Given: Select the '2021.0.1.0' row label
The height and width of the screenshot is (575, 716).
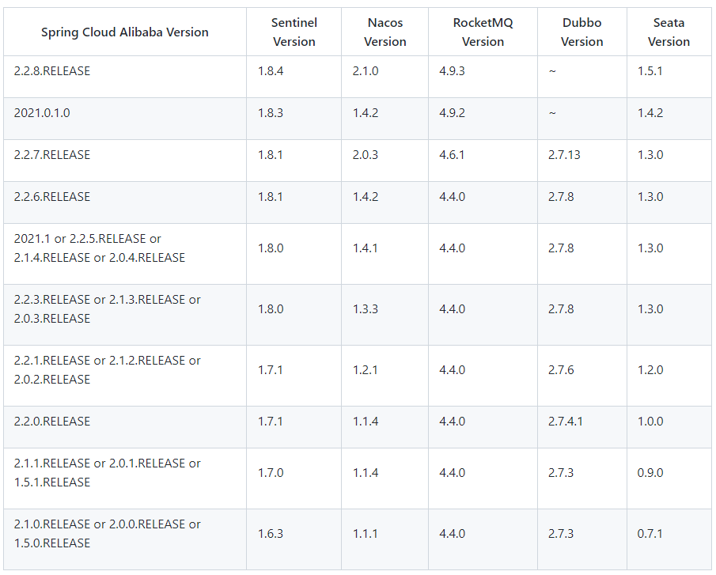Looking at the screenshot, I should coord(42,113).
